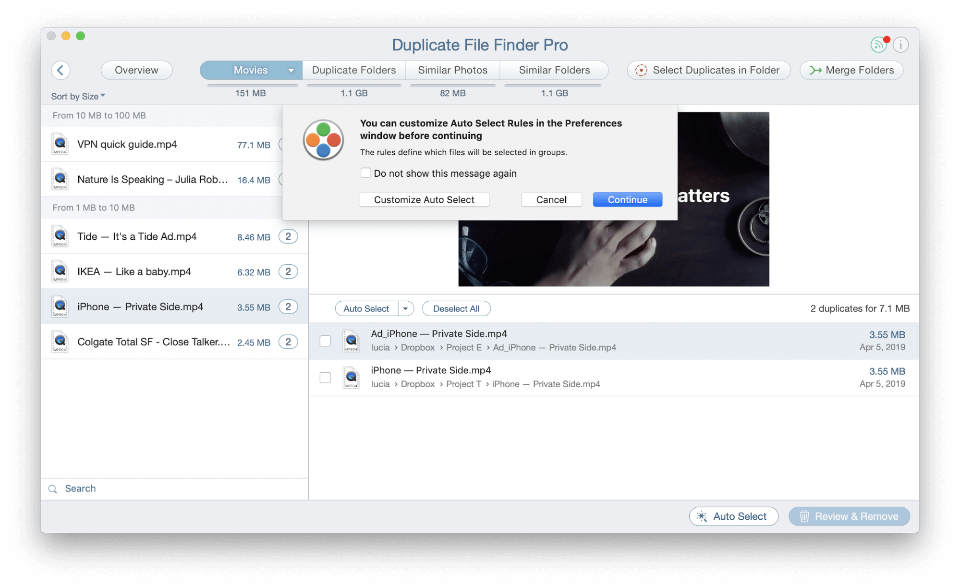This screenshot has width=960, height=587.
Task: Click the magic wand icon on Auto Select
Action: 702,516
